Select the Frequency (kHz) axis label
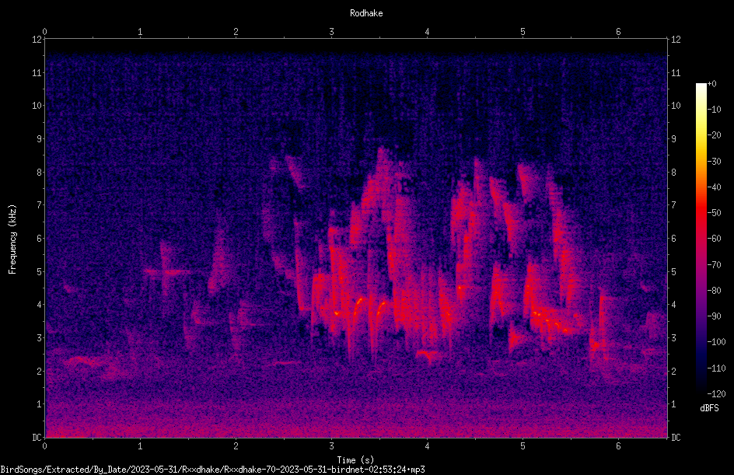This screenshot has width=734, height=475. (x=12, y=239)
